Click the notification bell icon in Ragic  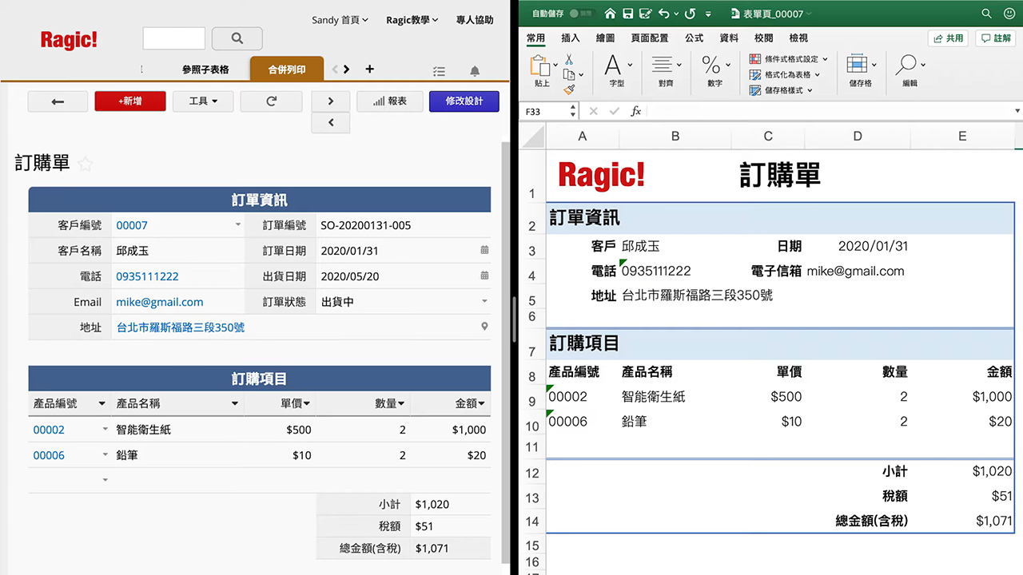(x=475, y=71)
